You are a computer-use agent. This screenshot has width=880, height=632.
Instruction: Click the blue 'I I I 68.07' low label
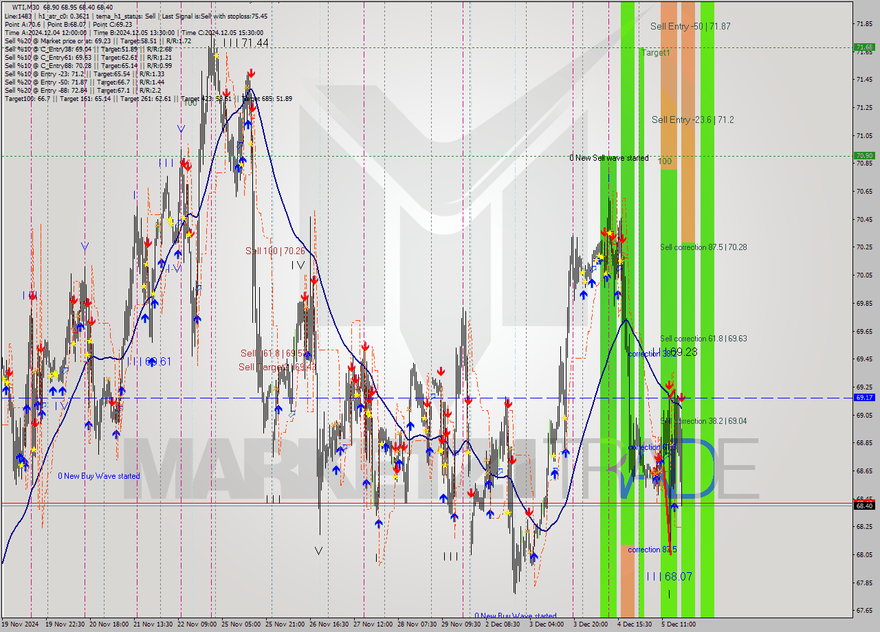pyautogui.click(x=669, y=576)
